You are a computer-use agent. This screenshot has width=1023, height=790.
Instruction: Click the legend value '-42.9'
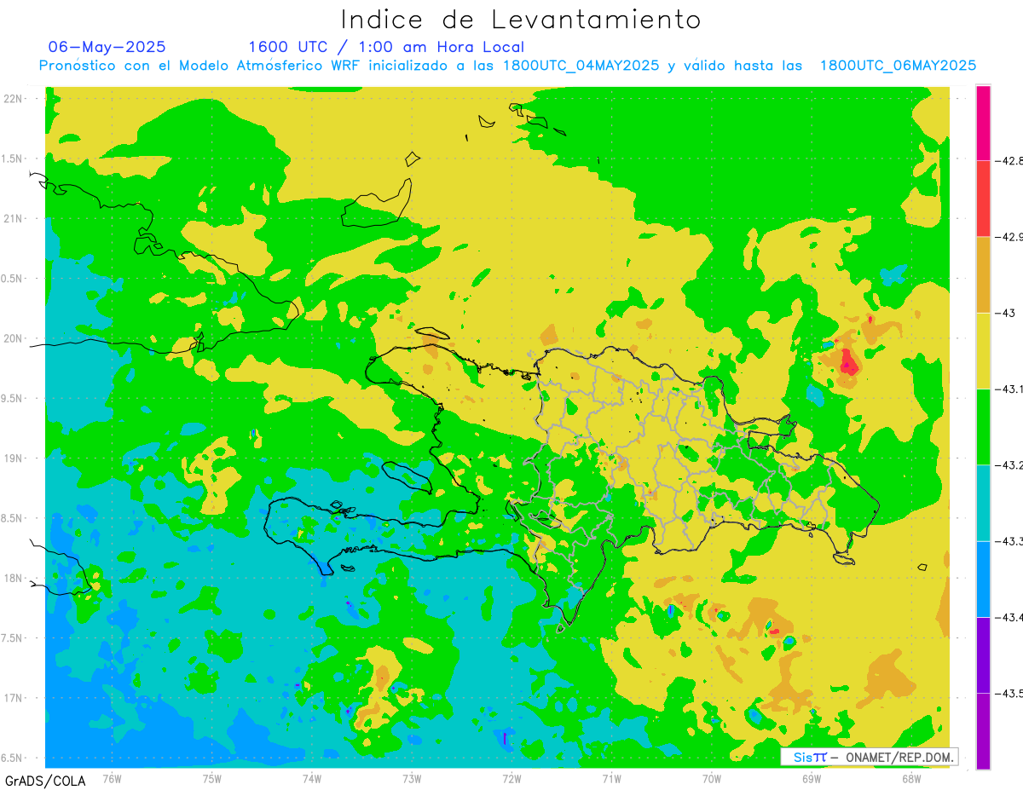click(x=1009, y=237)
